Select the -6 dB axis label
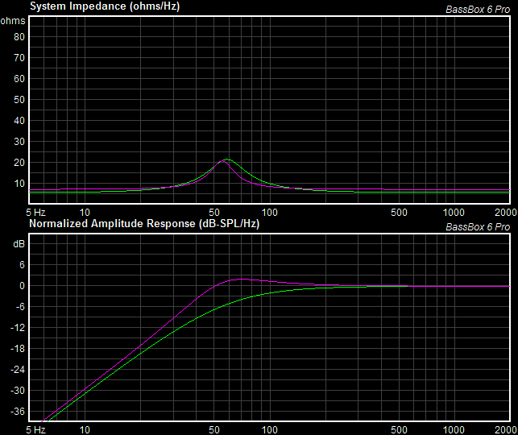Screen dimensions: 518x435 click(x=19, y=307)
